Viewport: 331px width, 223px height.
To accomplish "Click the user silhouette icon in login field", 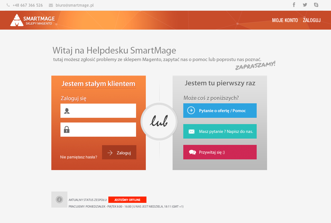I will point(66,111).
